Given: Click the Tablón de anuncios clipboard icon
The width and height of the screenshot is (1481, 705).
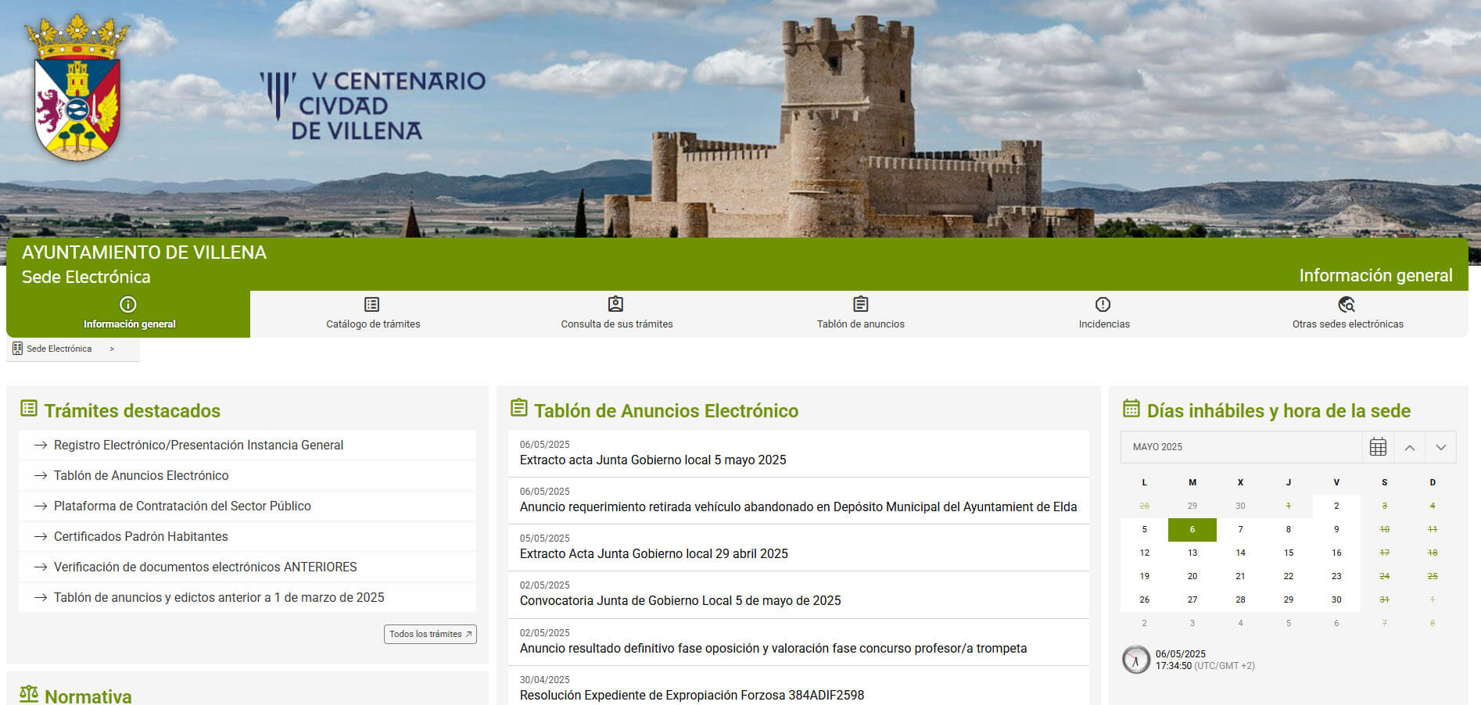Looking at the screenshot, I should 860,304.
